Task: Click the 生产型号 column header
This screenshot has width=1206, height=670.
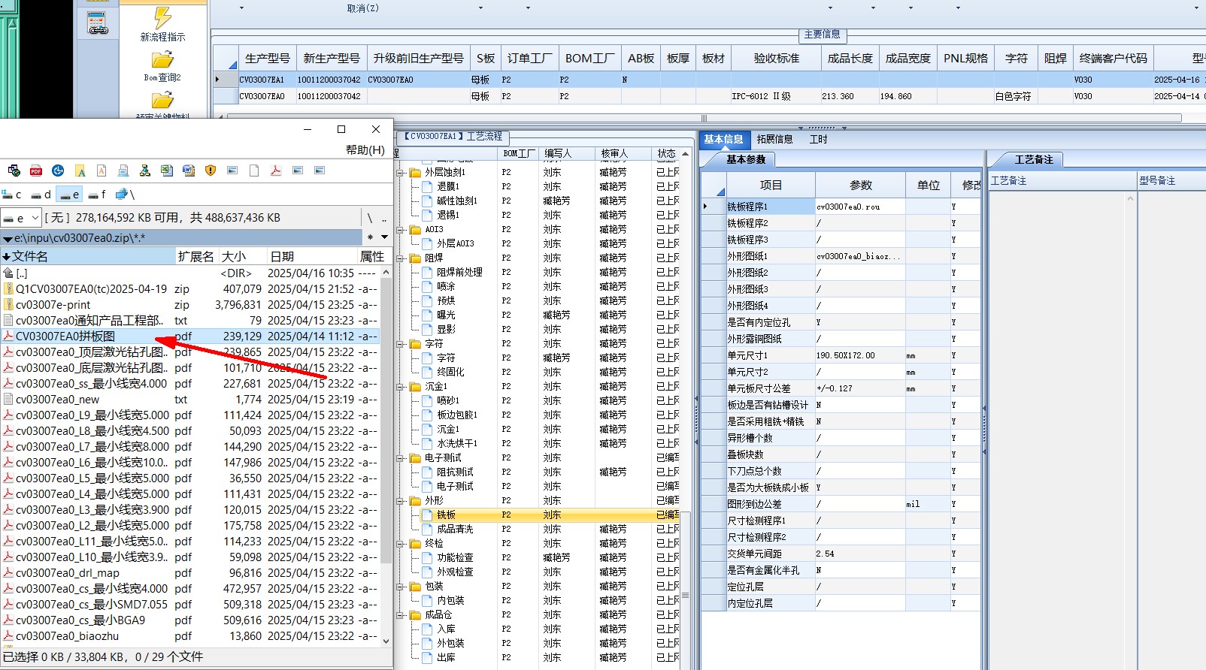Action: pyautogui.click(x=267, y=58)
